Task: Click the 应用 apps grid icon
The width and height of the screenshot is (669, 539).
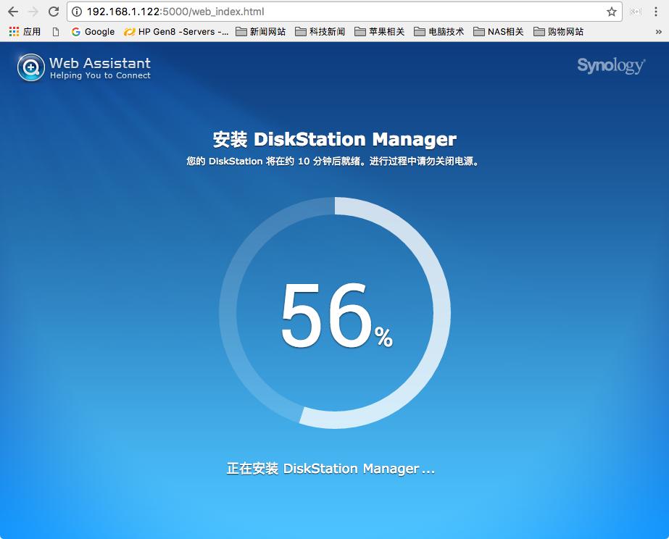Action: [13, 31]
